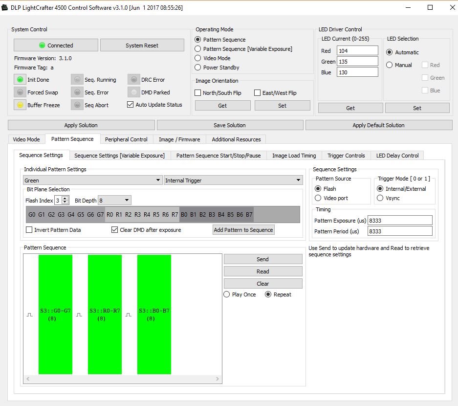
Task: Clear the pattern sequence
Action: pyautogui.click(x=263, y=284)
